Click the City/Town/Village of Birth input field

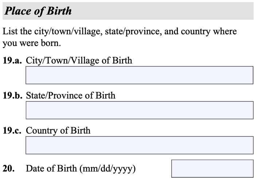(139, 75)
